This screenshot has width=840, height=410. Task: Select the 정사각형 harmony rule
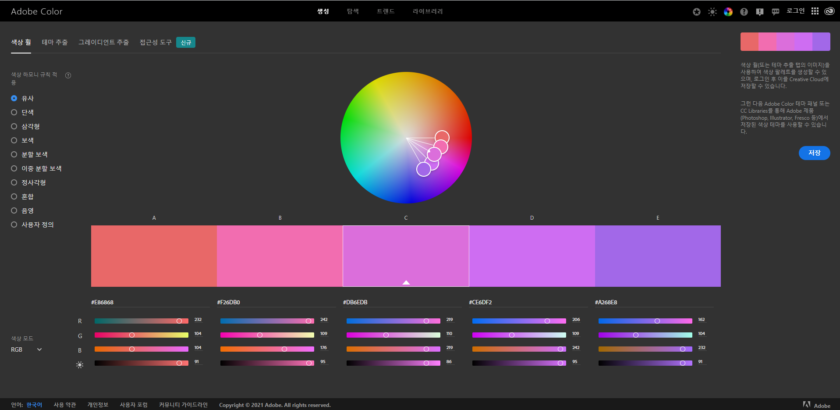pos(28,182)
